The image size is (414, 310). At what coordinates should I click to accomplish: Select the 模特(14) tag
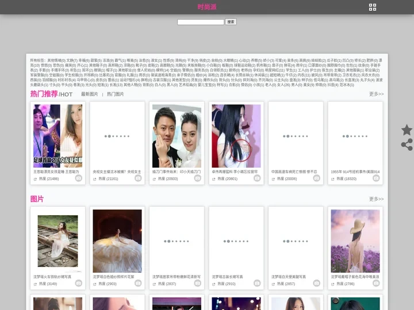click(162, 70)
